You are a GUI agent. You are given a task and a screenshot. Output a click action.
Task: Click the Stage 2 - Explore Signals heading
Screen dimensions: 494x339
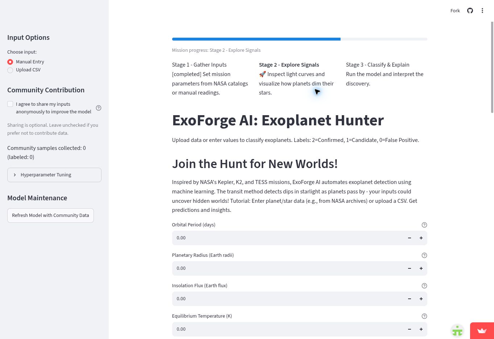coord(289,65)
